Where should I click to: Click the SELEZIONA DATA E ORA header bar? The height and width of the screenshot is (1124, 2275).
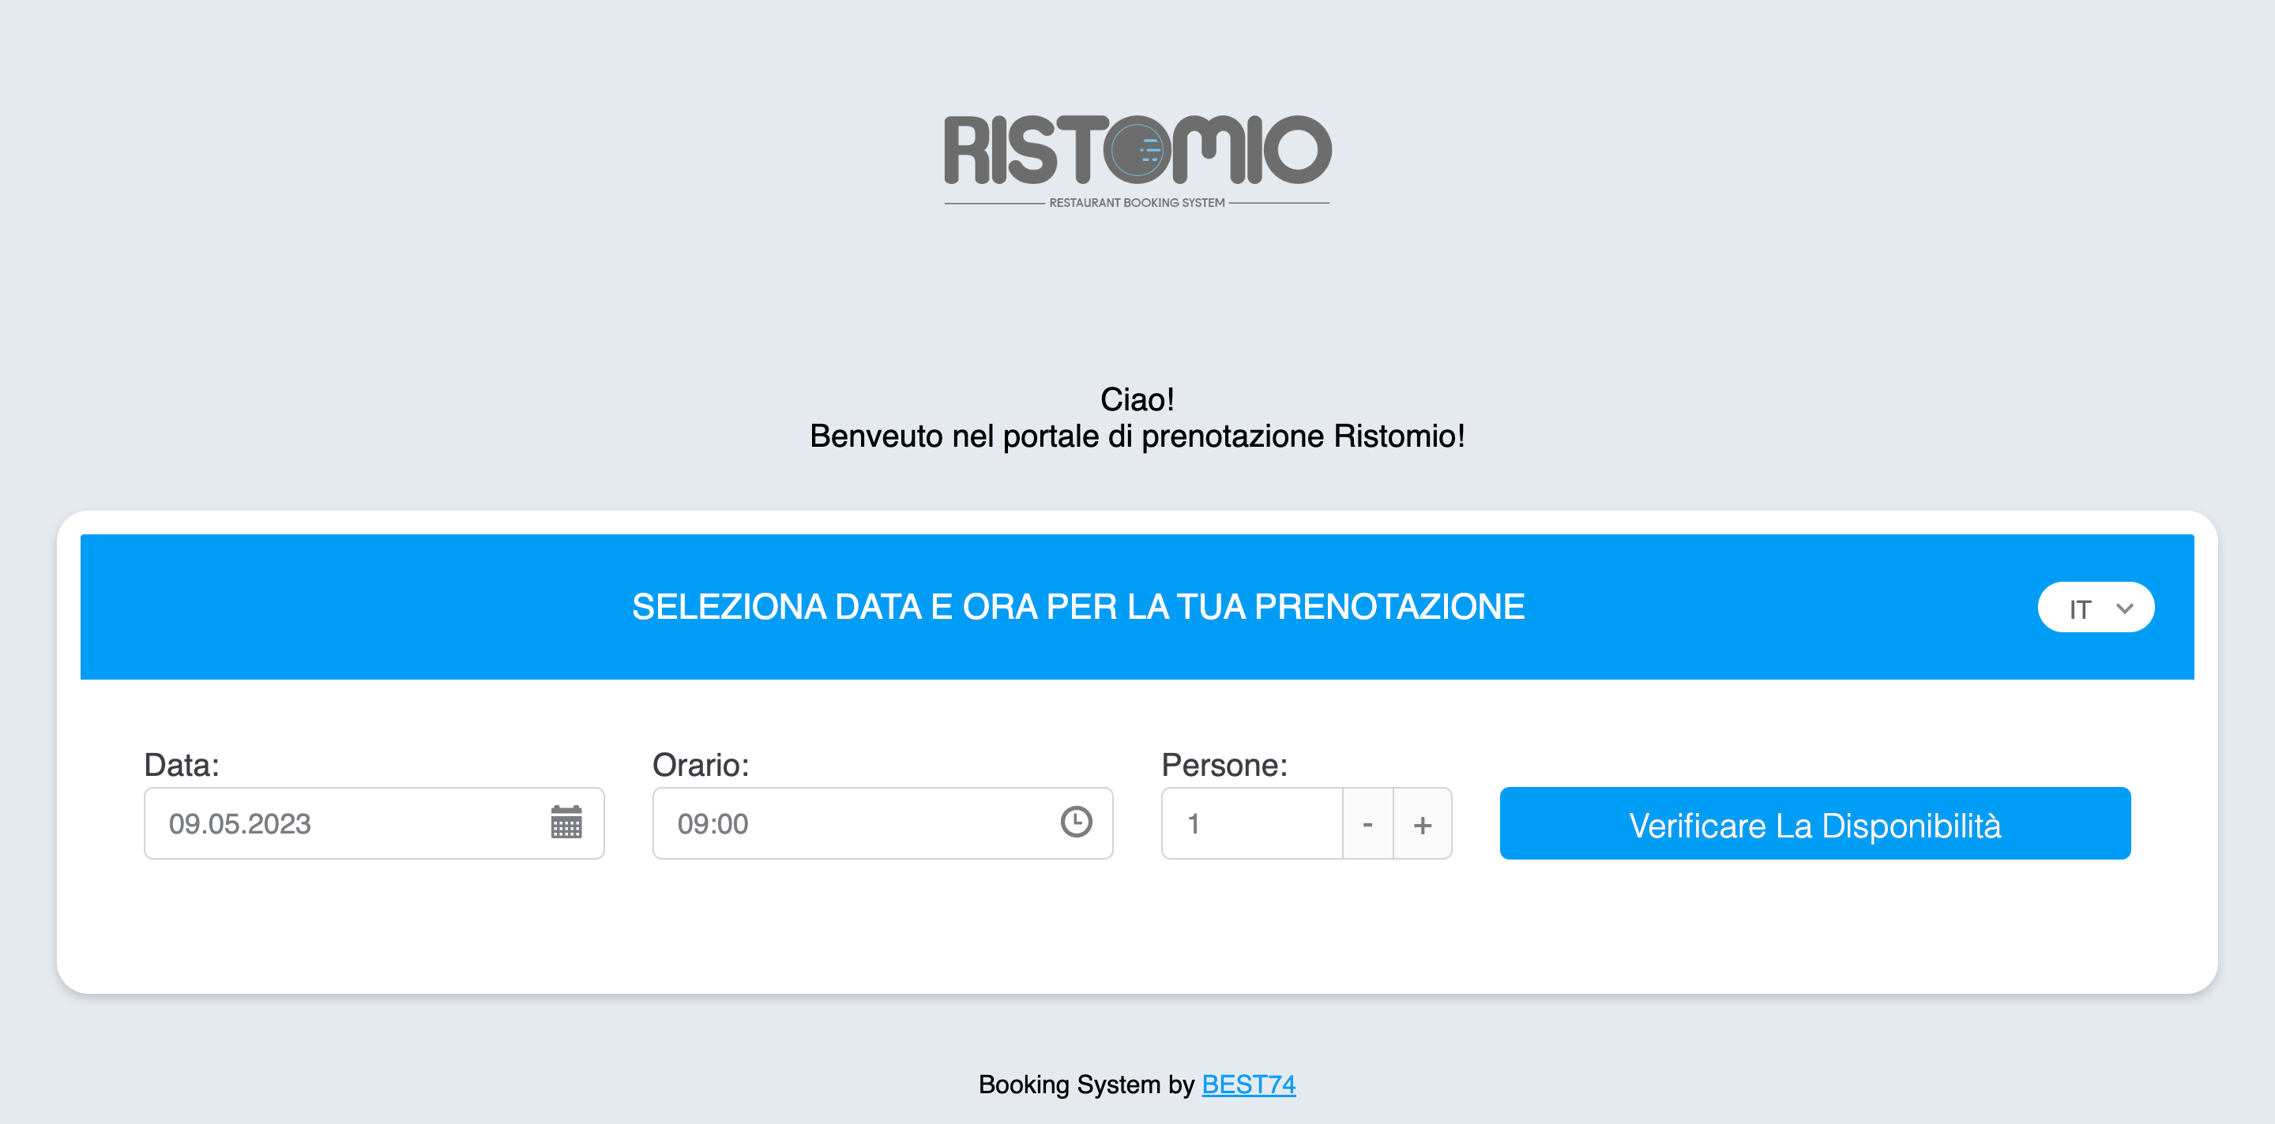pyautogui.click(x=1077, y=606)
